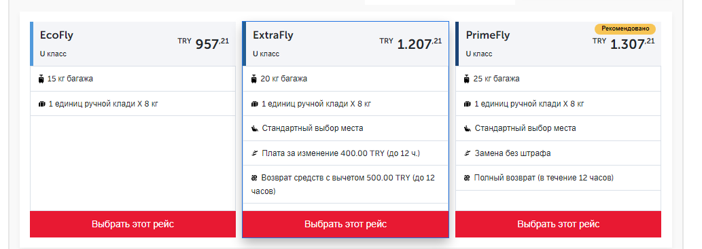The image size is (702, 249).
Task: Click the hand baggage icon in EcoFly card
Action: tap(42, 104)
